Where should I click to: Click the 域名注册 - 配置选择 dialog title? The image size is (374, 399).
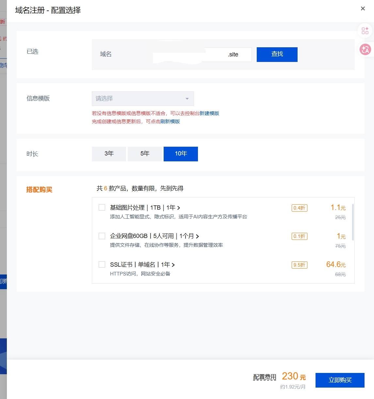[48, 10]
